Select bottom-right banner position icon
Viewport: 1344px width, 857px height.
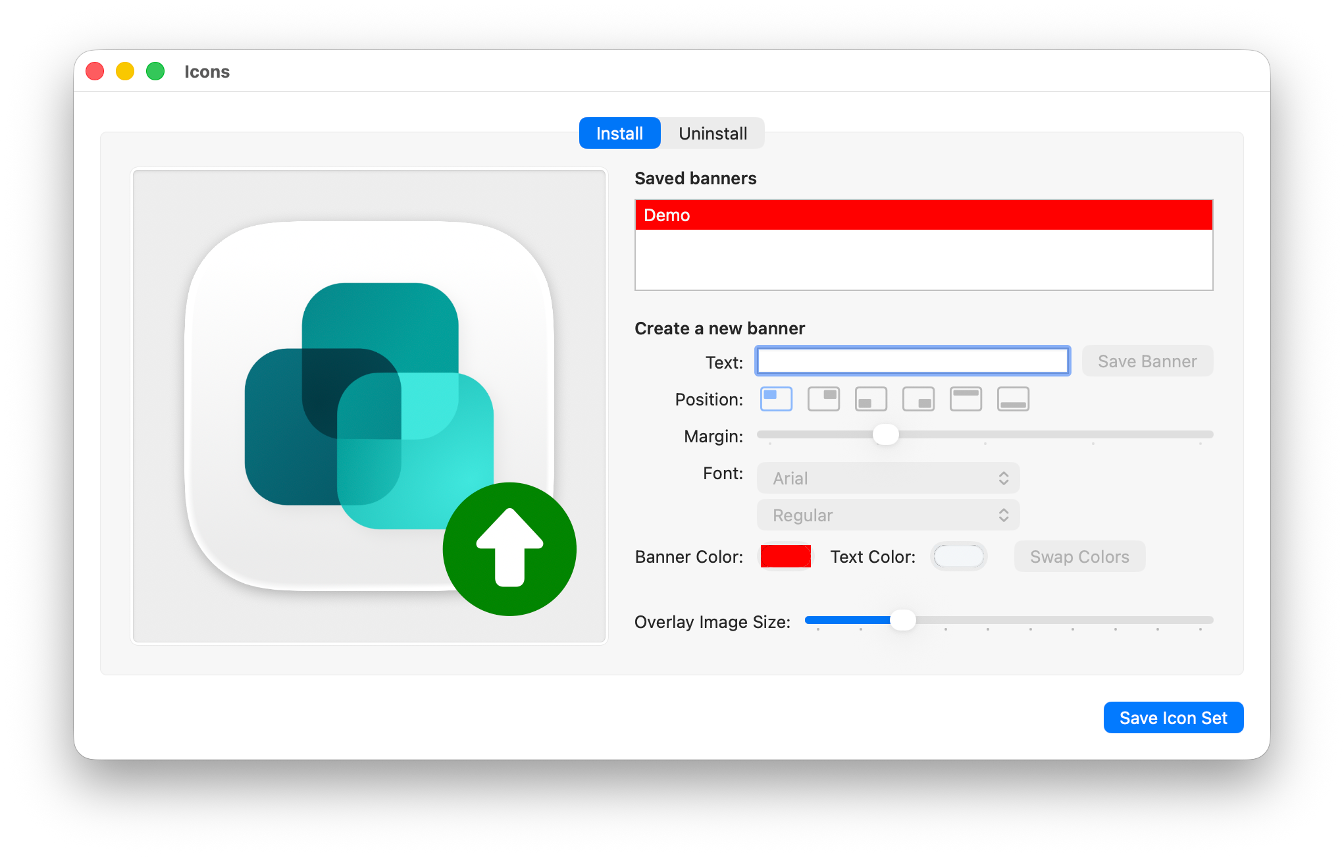(918, 399)
